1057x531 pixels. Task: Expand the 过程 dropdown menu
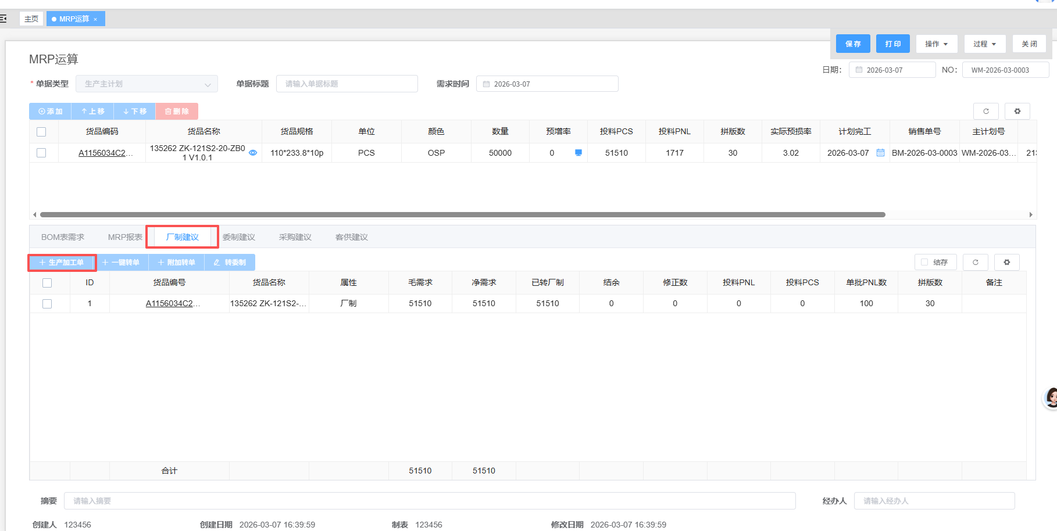pos(984,44)
